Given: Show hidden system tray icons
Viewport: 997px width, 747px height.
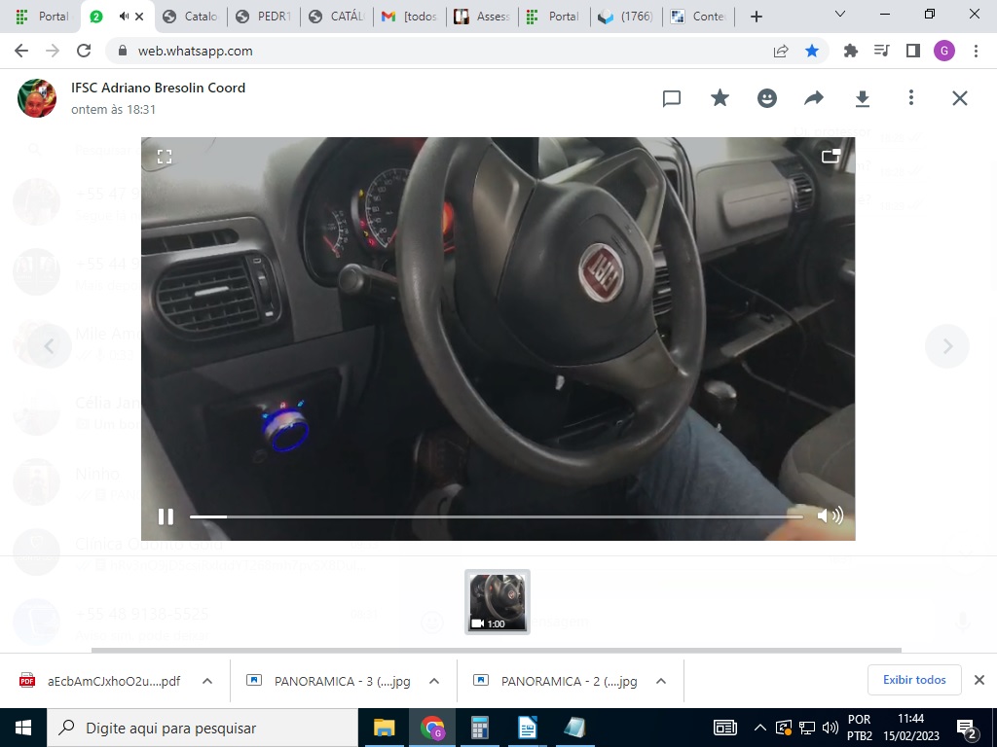Looking at the screenshot, I should (759, 728).
